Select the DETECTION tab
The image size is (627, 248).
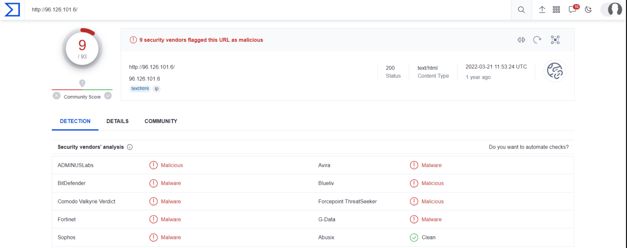pos(75,121)
